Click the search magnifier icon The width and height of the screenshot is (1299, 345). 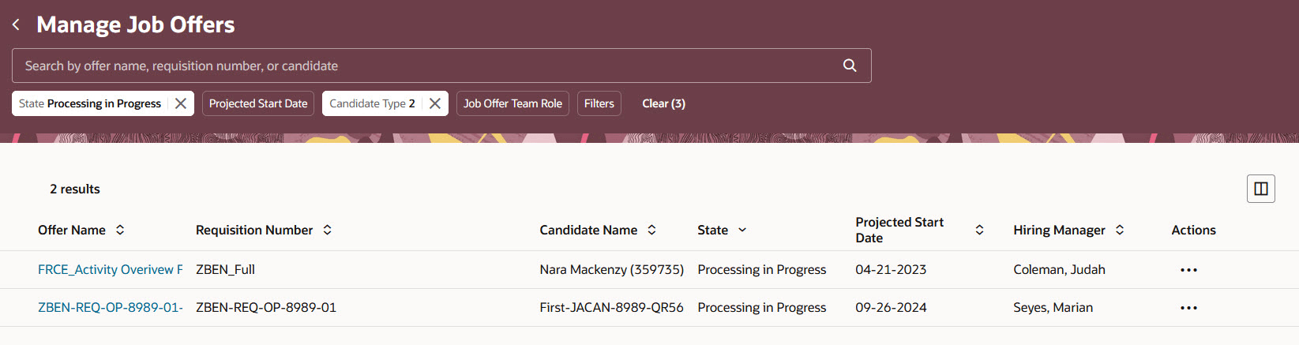850,66
